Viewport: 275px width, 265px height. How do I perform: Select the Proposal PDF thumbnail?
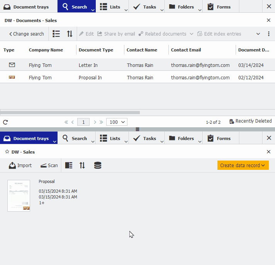coord(19,196)
